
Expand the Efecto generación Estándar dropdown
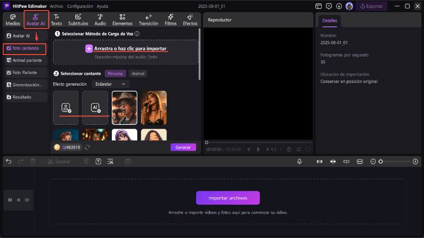click(110, 84)
